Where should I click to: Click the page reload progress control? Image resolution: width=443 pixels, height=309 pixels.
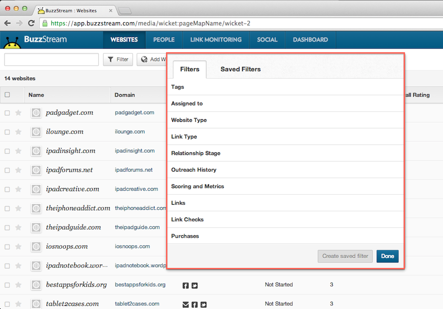click(x=31, y=22)
